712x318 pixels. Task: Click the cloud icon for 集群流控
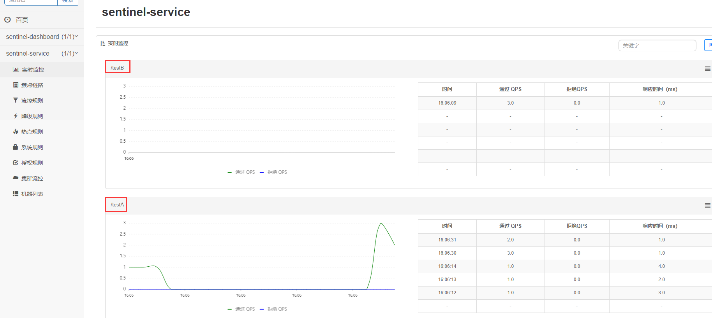16,178
